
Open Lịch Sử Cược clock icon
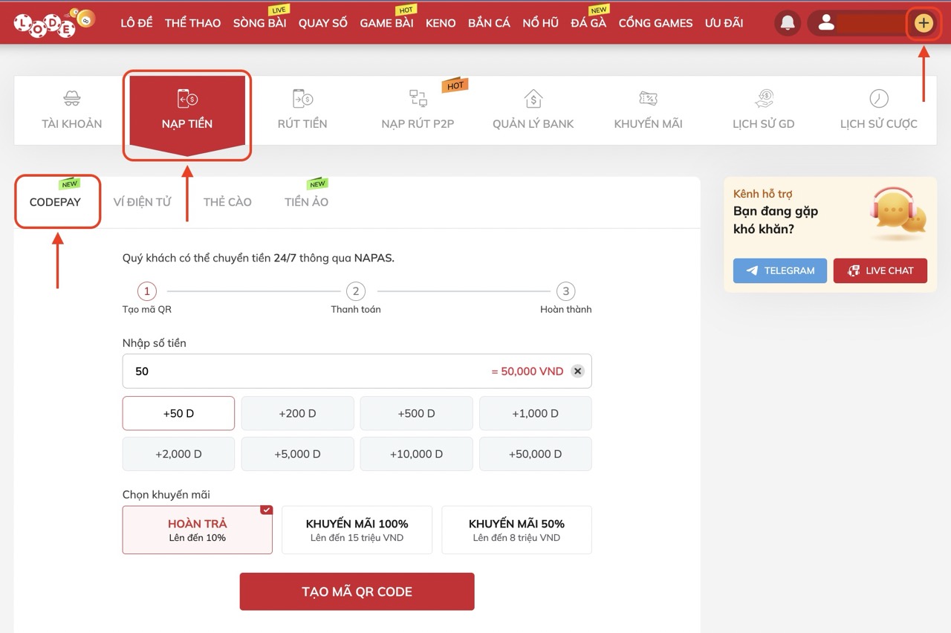tap(878, 99)
